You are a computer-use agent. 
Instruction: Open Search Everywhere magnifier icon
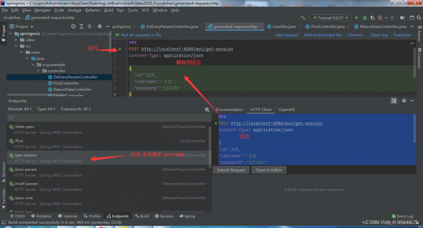pyautogui.click(x=419, y=18)
